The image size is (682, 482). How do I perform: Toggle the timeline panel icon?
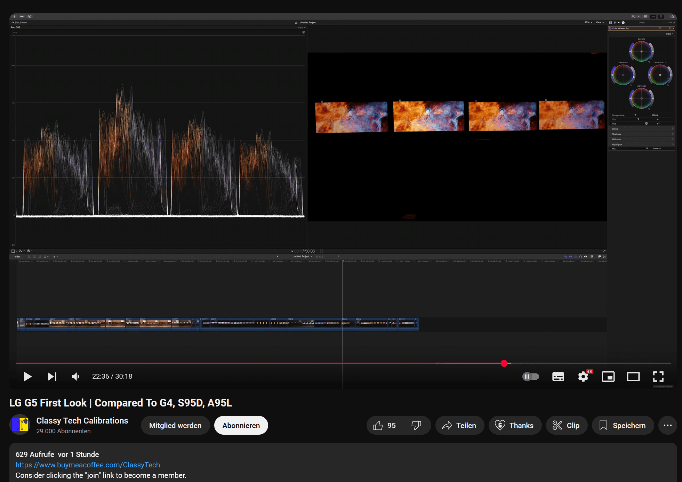pos(653,16)
